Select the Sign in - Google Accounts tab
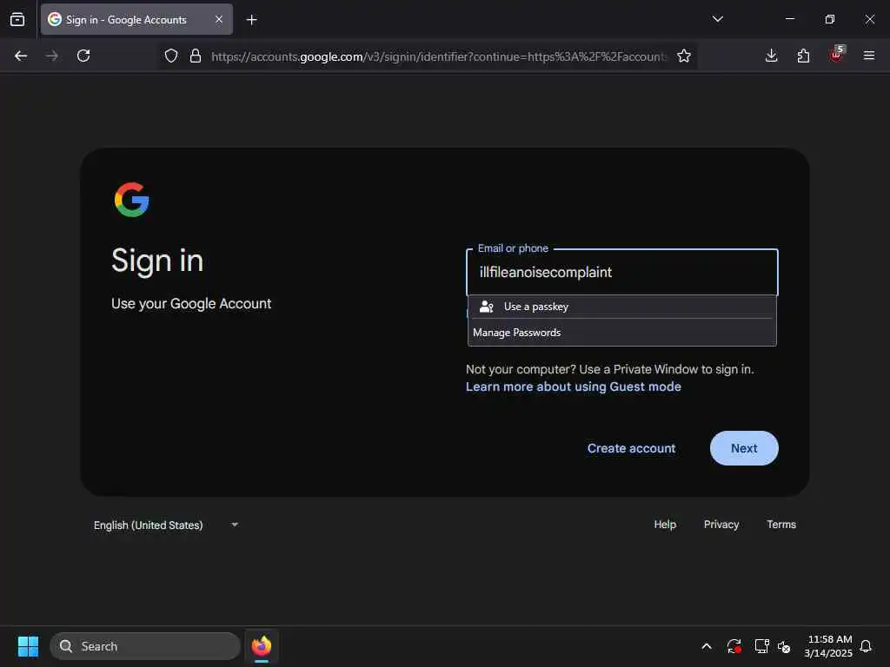890x667 pixels. [x=136, y=19]
